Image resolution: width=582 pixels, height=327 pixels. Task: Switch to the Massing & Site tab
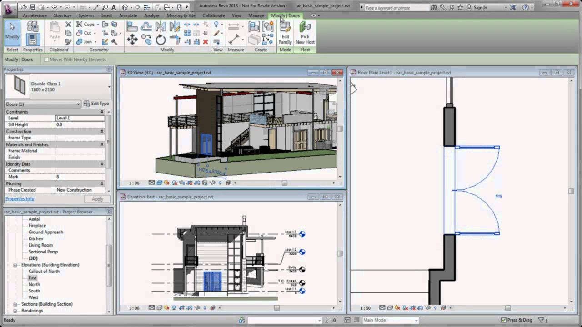(181, 15)
